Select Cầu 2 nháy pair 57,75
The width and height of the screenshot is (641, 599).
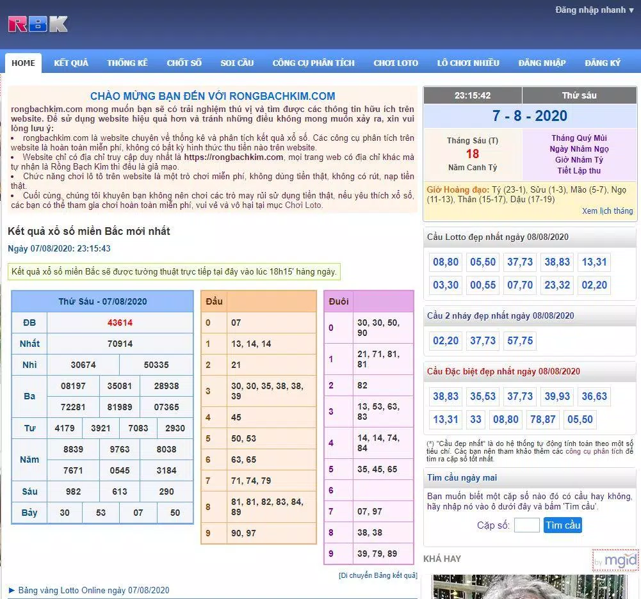pyautogui.click(x=520, y=340)
